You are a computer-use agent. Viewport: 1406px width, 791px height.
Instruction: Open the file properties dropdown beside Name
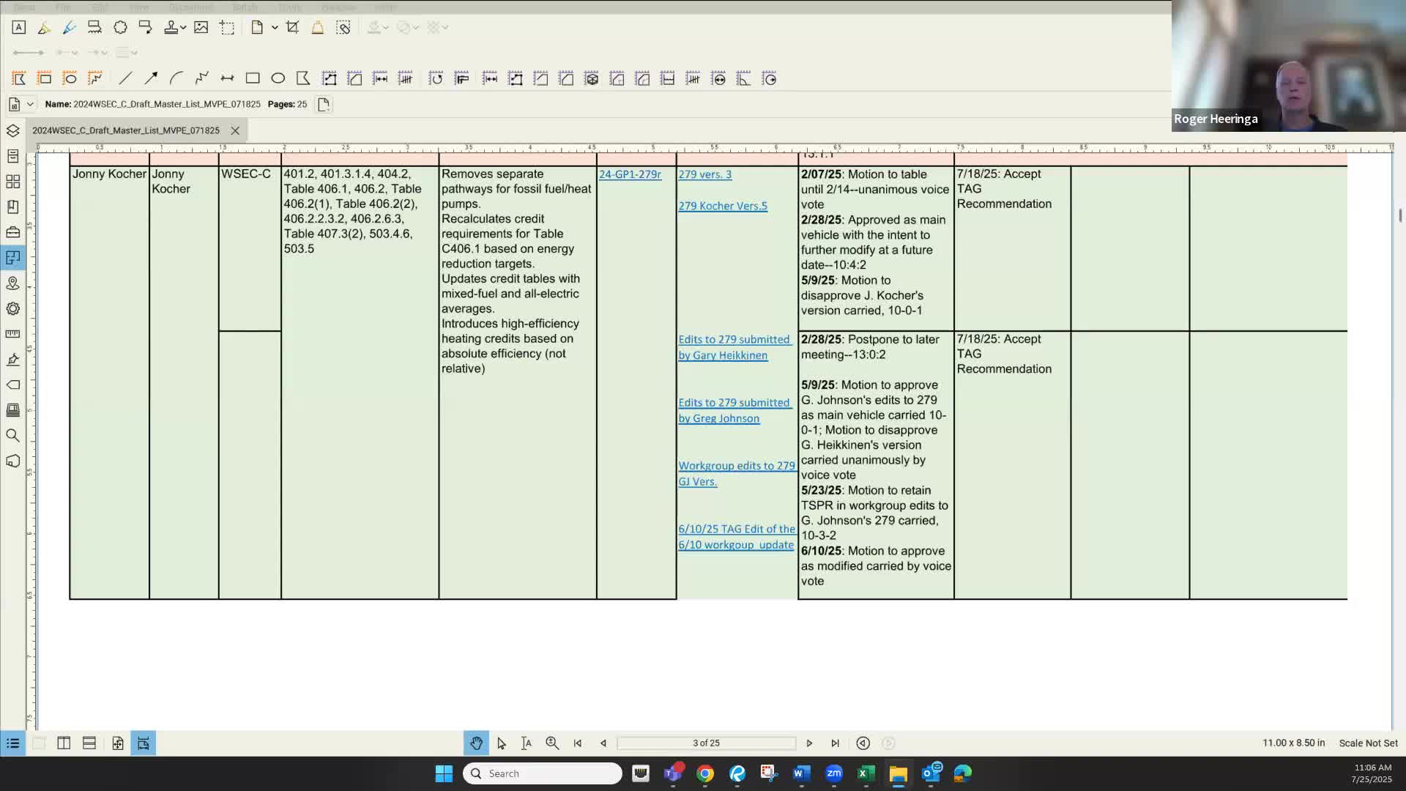tap(30, 104)
